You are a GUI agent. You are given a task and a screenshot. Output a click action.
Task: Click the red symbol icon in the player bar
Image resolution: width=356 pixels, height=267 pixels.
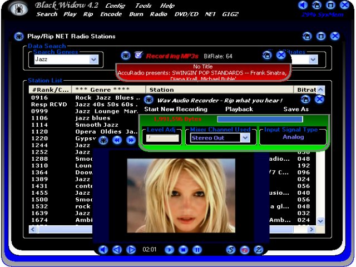click(x=245, y=250)
